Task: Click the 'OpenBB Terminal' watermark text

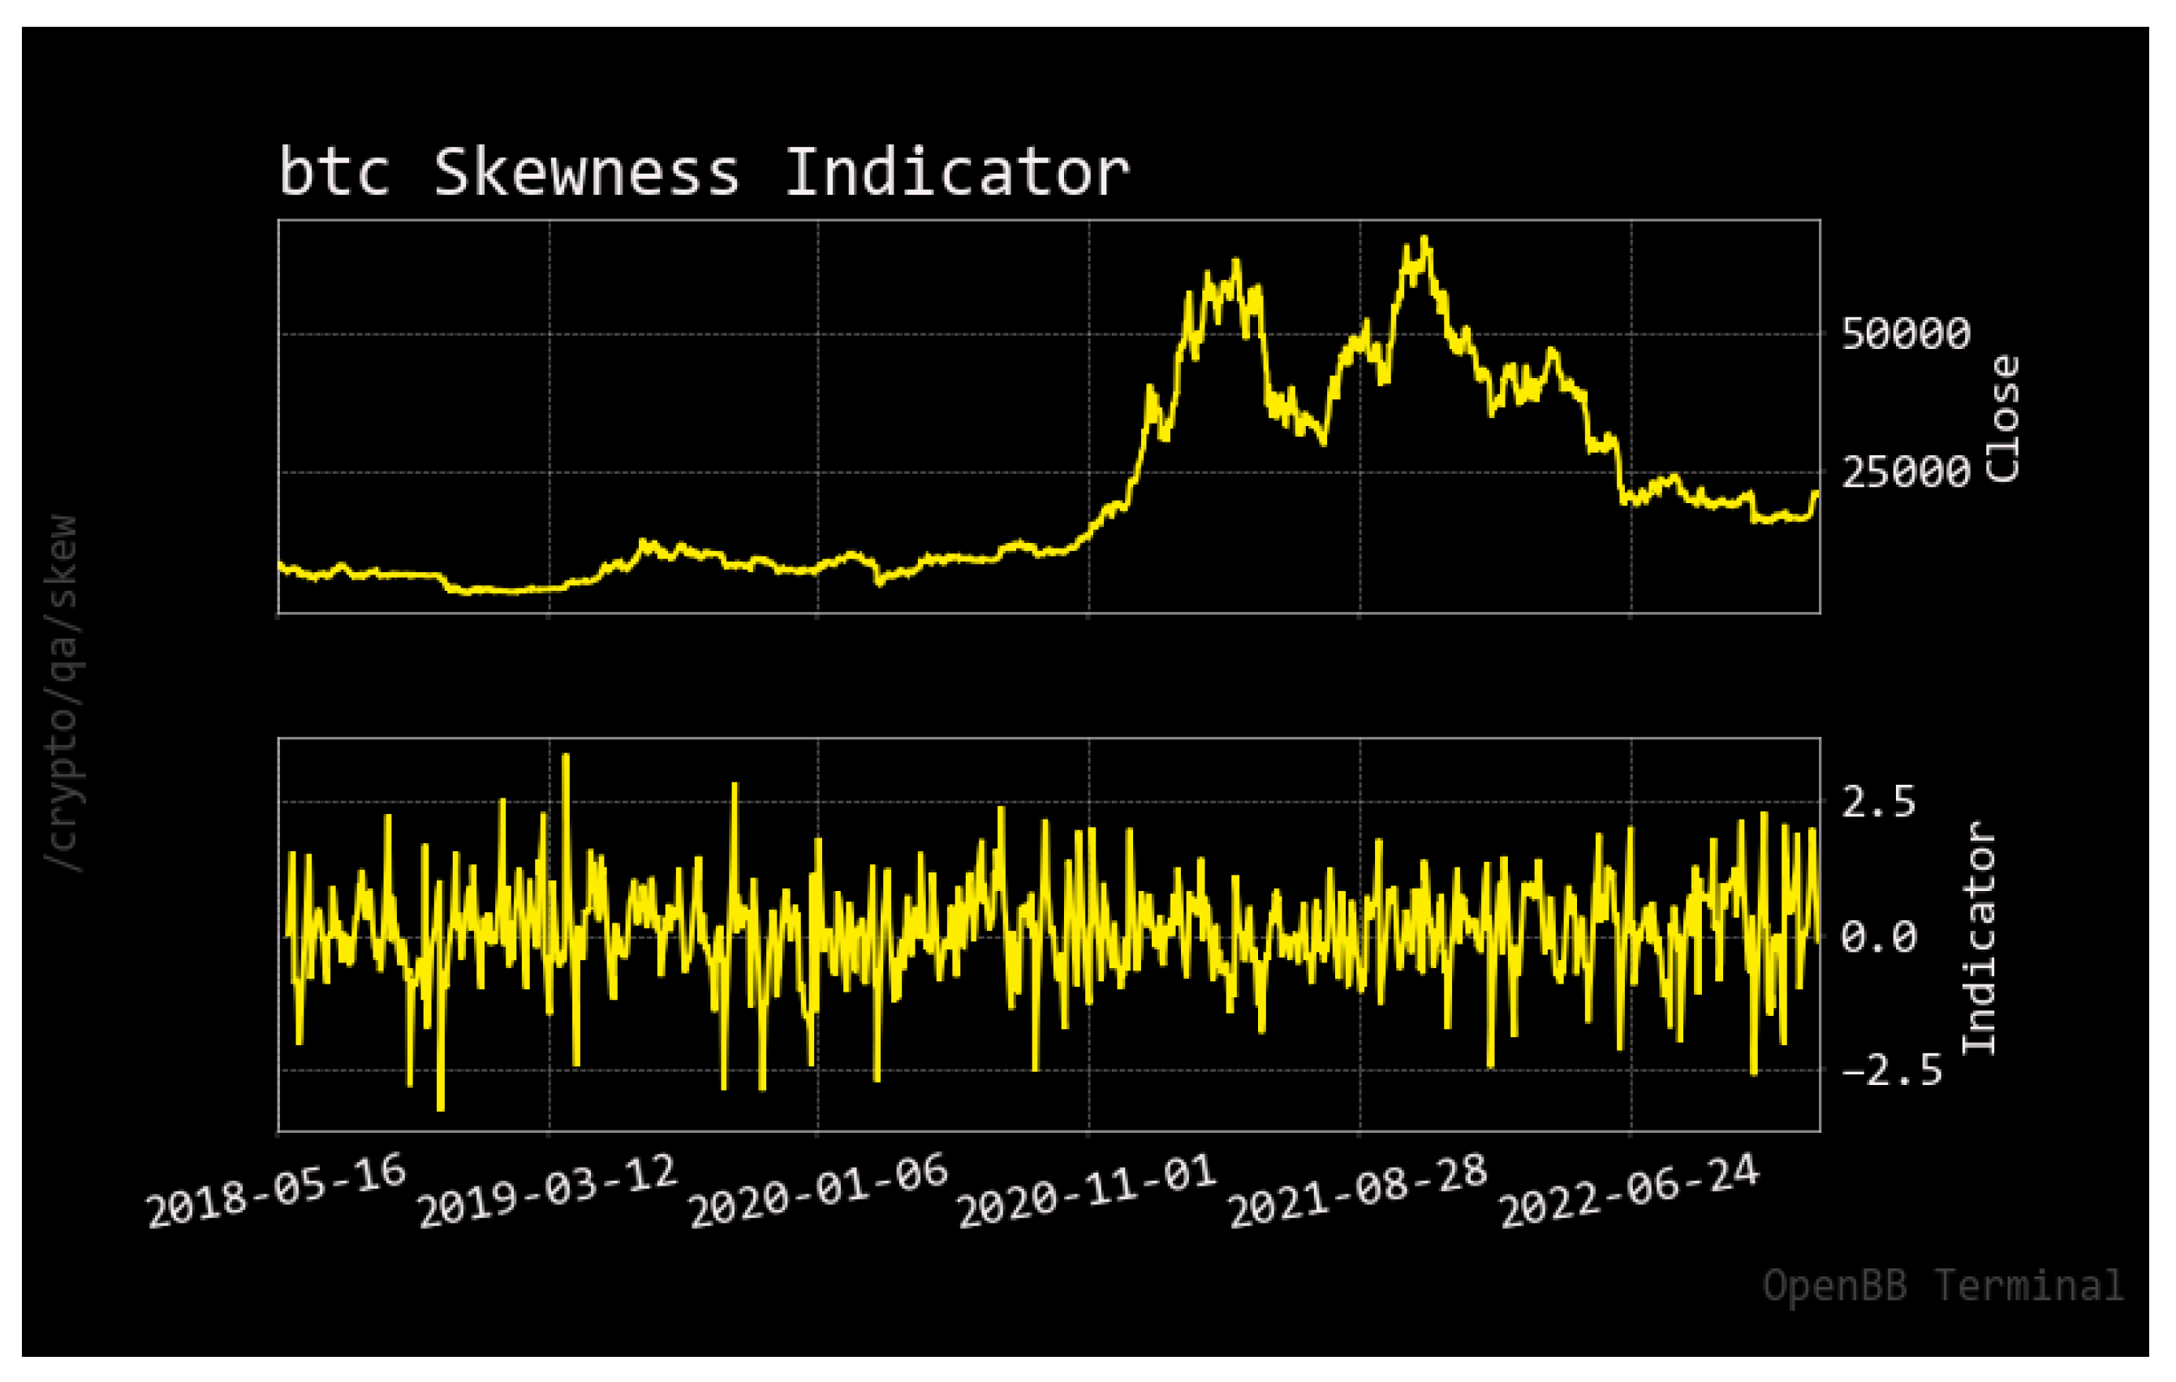Action: pyautogui.click(x=1943, y=1285)
